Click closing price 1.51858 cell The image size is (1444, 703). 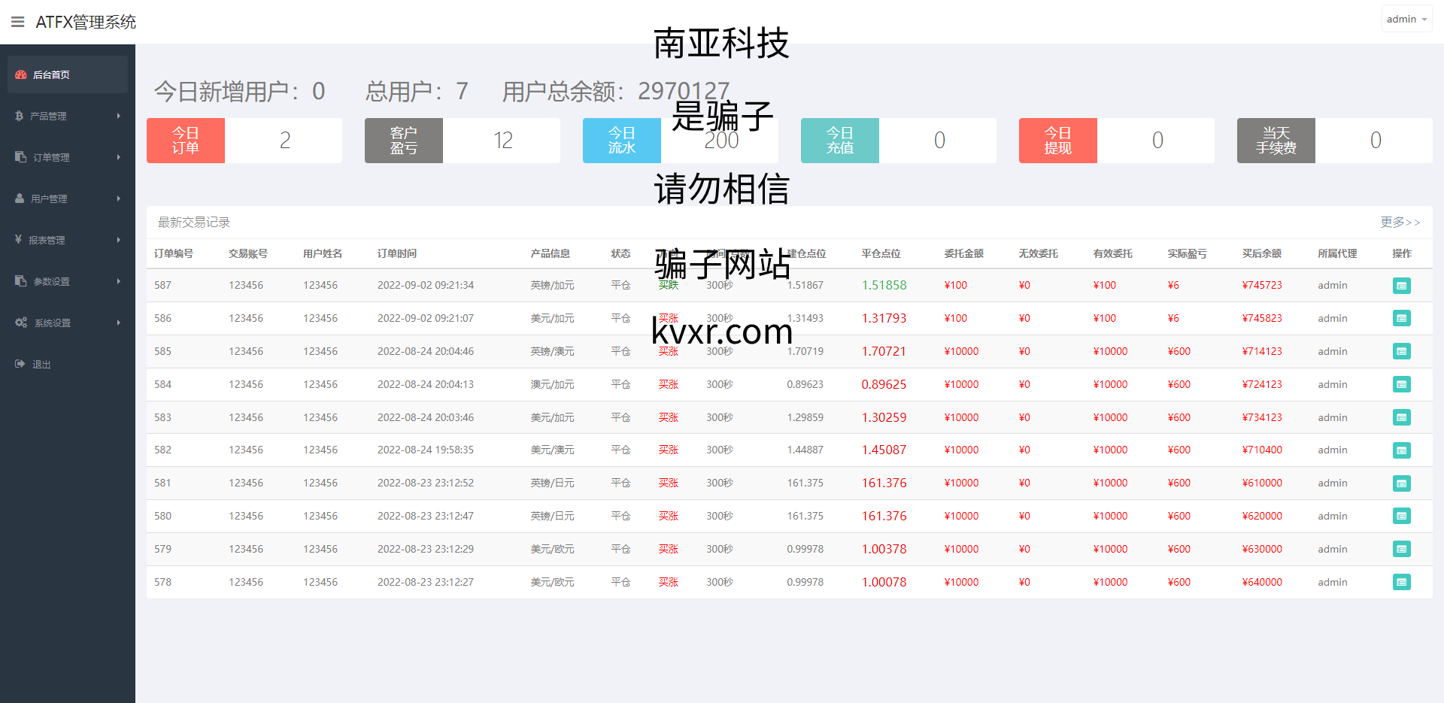(884, 285)
